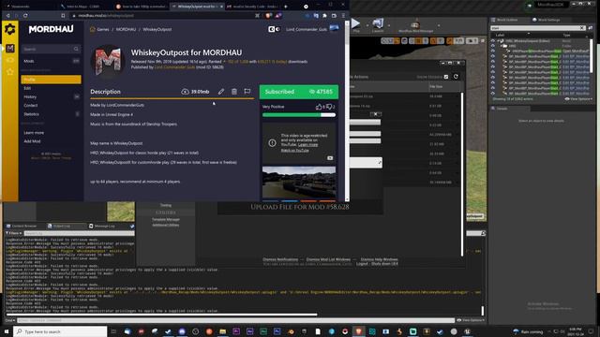Open View Options in World Outliner
The image size is (600, 337).
(x=578, y=99)
